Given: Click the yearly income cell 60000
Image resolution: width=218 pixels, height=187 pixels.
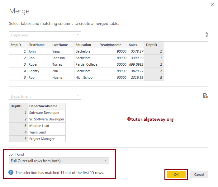Looking at the screenshot, I should (113, 77).
